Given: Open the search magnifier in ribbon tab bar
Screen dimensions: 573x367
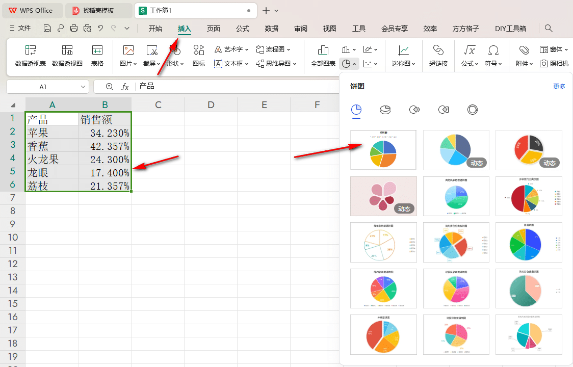Looking at the screenshot, I should (549, 28).
